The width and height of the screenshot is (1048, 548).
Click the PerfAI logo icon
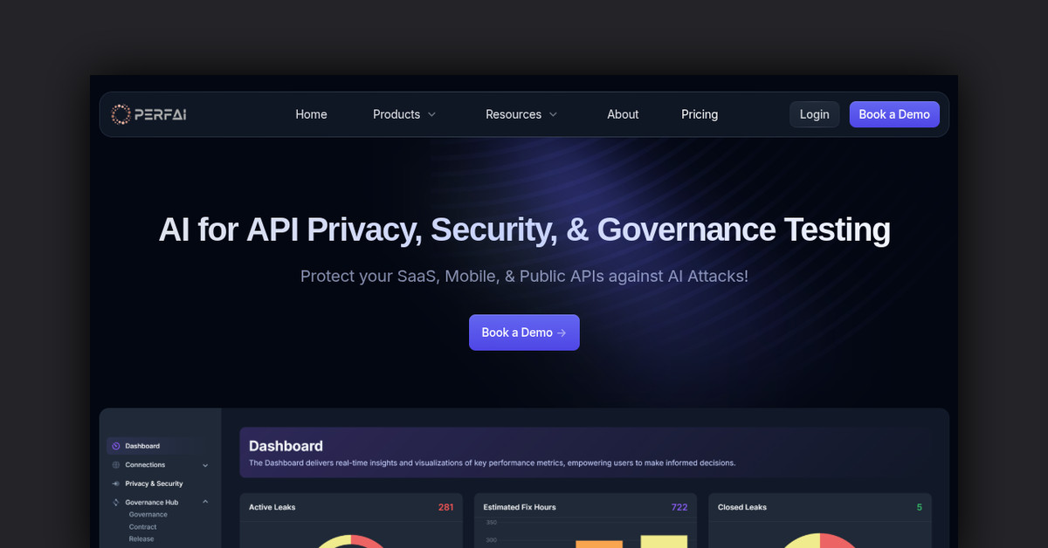[x=121, y=114]
